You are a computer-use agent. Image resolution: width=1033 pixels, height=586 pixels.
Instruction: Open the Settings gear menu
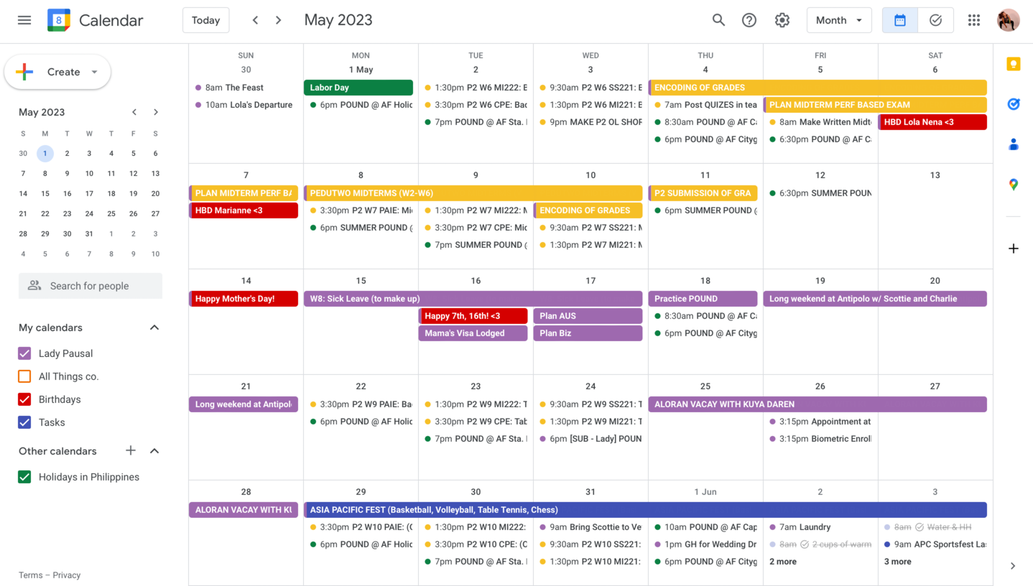coord(782,20)
